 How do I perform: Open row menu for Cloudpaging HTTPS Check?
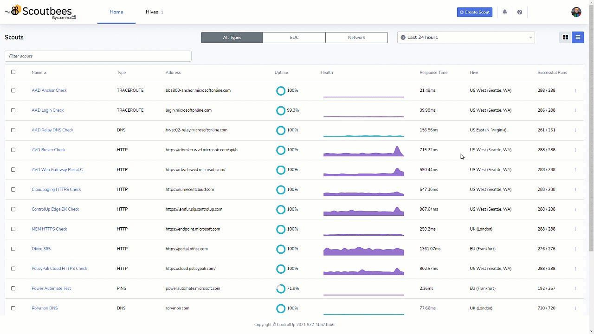(575, 190)
